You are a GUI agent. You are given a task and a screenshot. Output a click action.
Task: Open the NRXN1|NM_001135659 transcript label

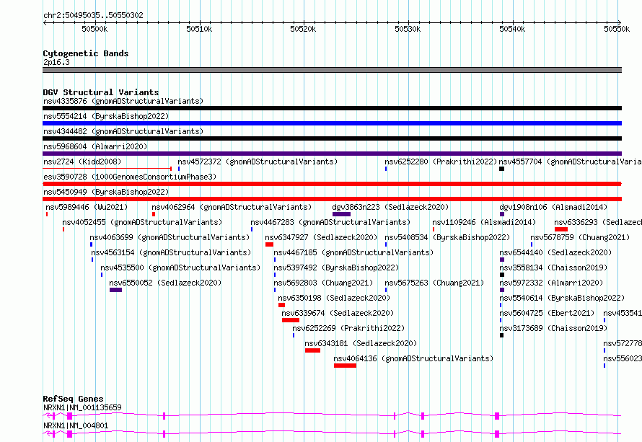(x=82, y=407)
